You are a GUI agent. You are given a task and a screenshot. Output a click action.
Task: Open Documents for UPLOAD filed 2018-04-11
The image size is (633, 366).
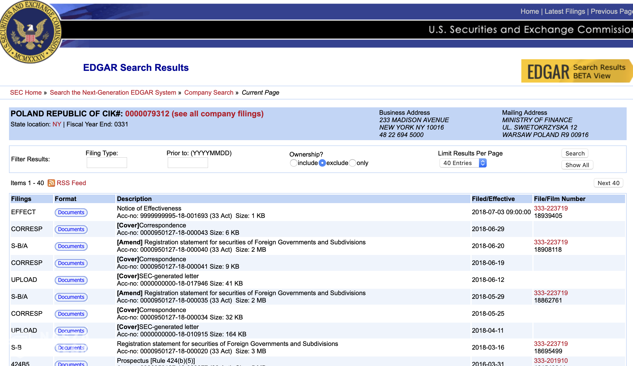point(71,331)
